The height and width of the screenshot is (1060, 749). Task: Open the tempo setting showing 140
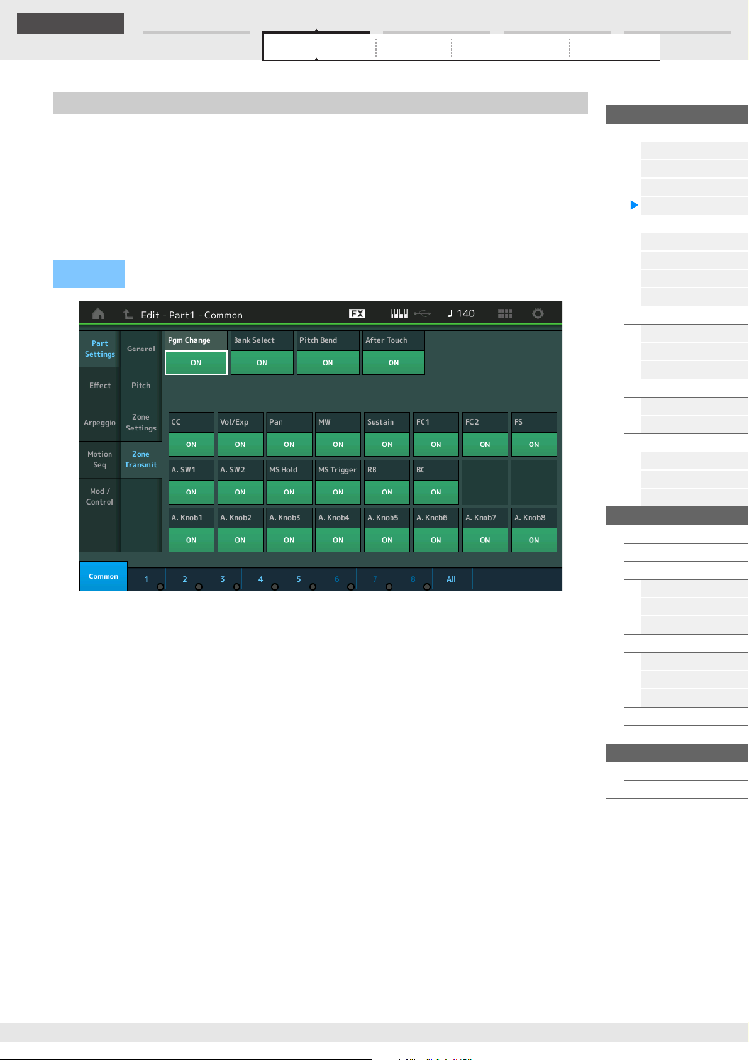(x=462, y=313)
